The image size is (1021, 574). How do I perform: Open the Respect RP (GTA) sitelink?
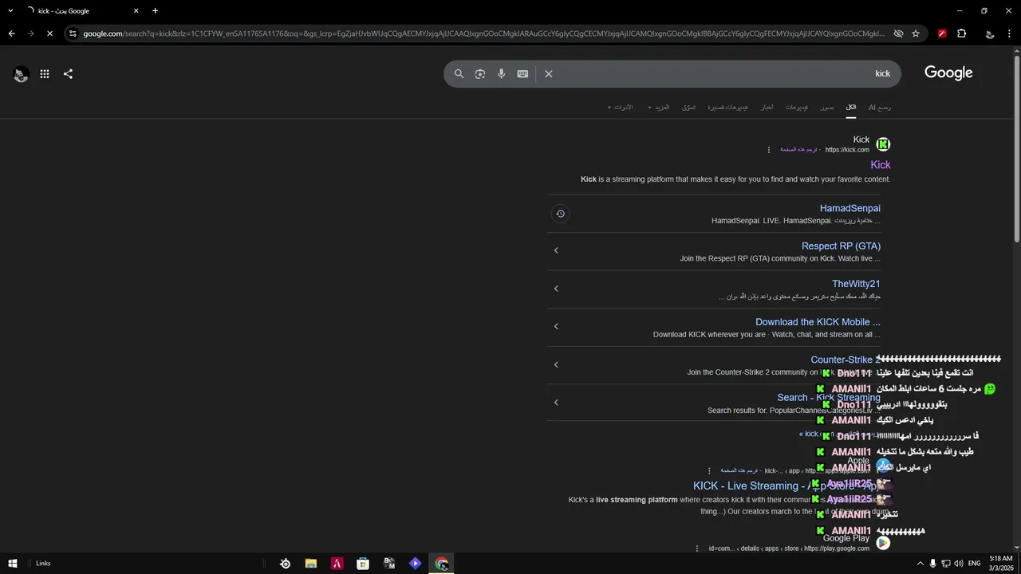[841, 246]
